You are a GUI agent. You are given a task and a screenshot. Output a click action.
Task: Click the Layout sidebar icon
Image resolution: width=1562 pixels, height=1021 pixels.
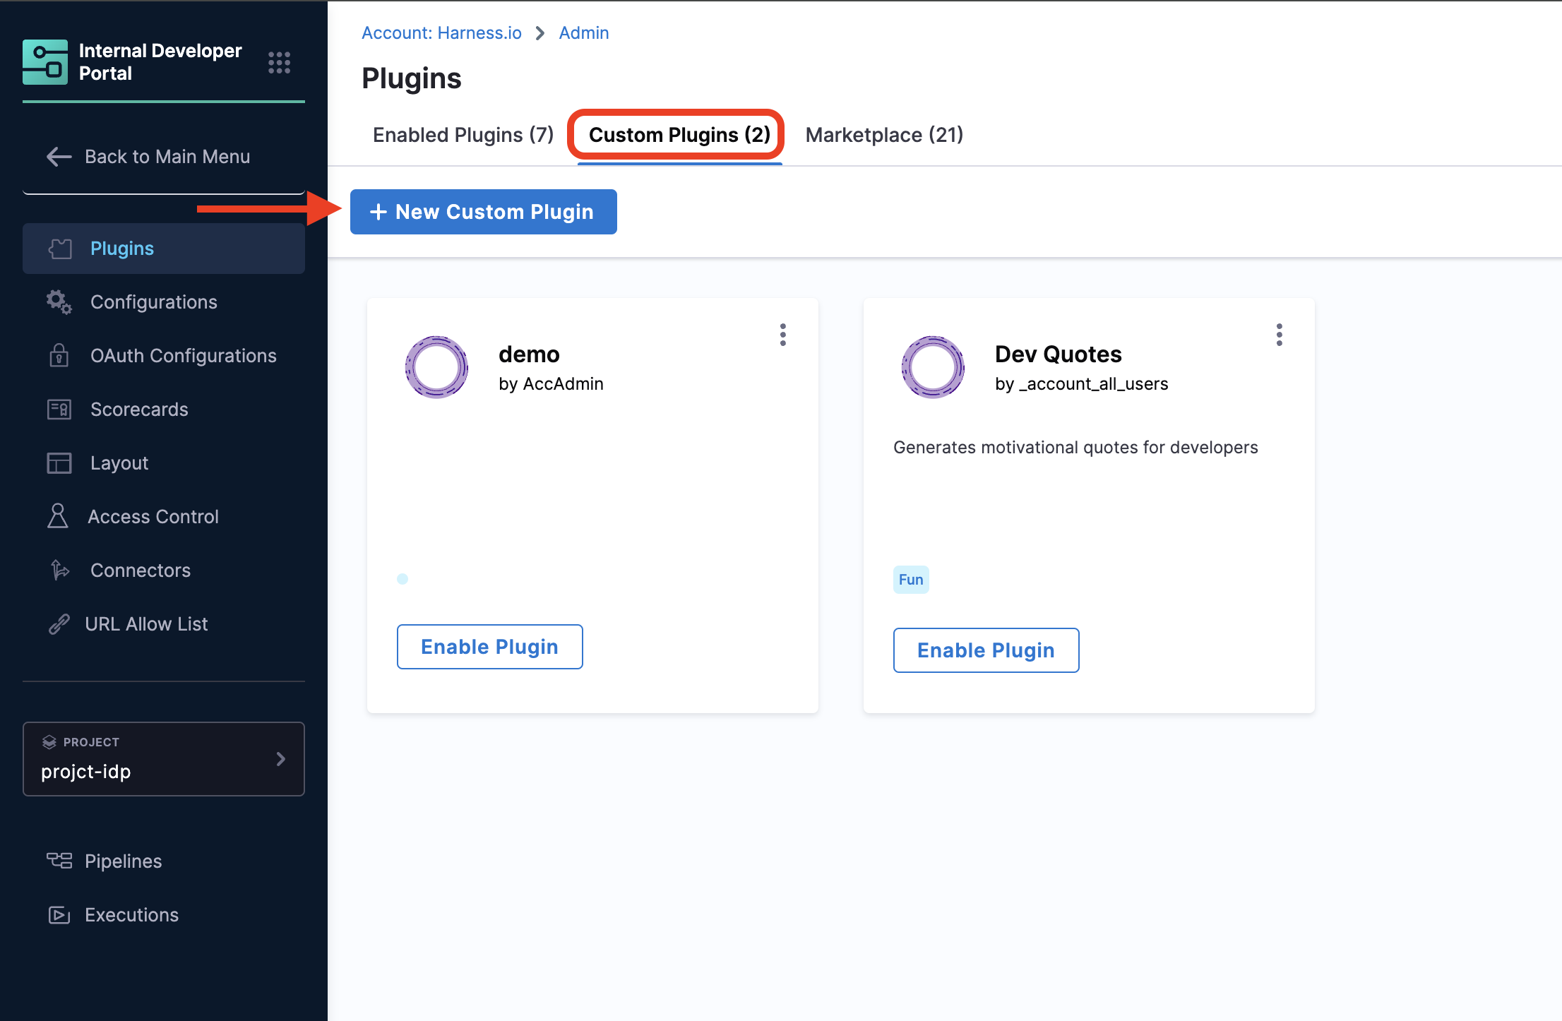click(59, 463)
